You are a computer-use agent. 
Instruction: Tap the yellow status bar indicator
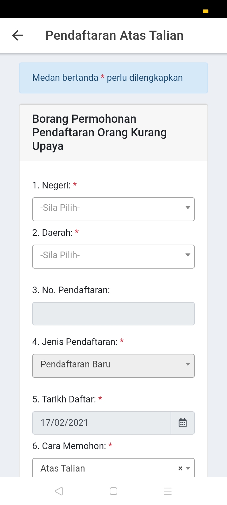point(206,12)
